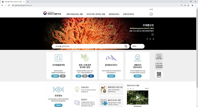The image size is (198, 107).
Task: Click 바로가기 under 철새정보서비스
Action: point(111,76)
